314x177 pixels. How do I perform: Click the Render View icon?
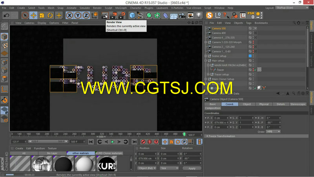tap(104, 15)
